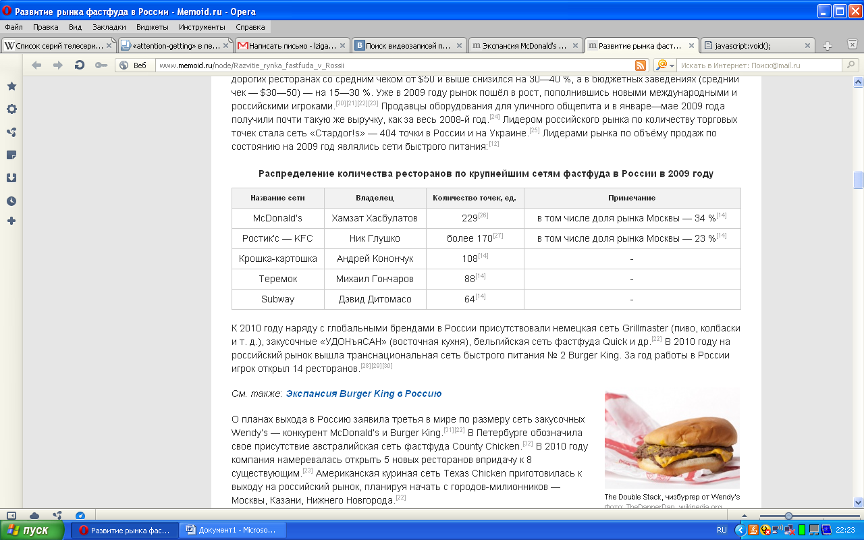The image size is (864, 540).
Task: Click footnote [12] after 'быстрого питания:'
Action: click(494, 144)
